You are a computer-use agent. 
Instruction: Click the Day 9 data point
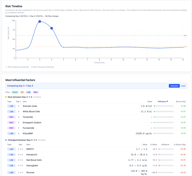tap(111, 47)
